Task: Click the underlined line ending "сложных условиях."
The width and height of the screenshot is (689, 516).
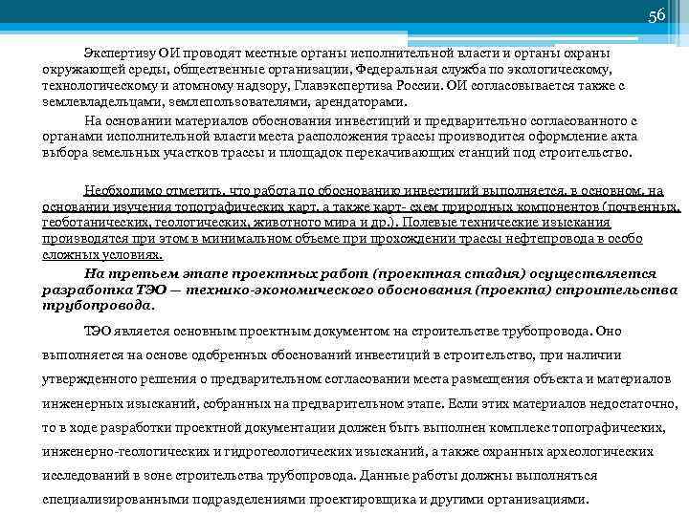Action: tap(102, 255)
